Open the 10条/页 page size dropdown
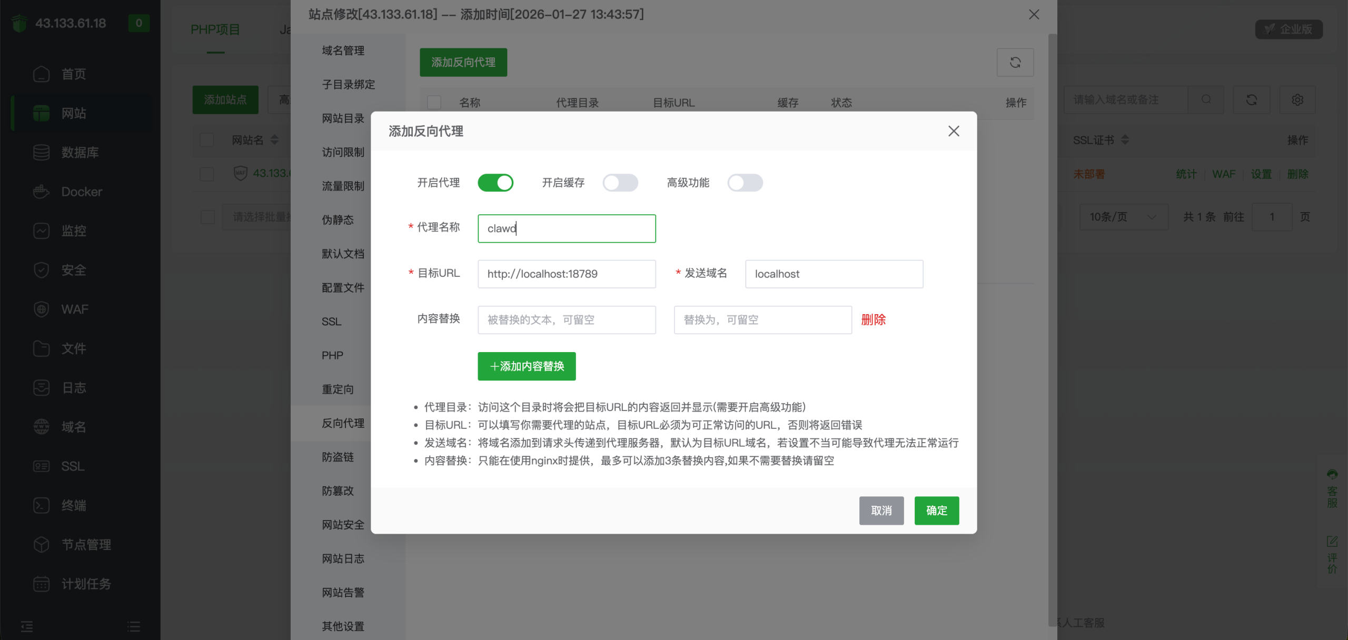The image size is (1348, 640). coord(1123,217)
